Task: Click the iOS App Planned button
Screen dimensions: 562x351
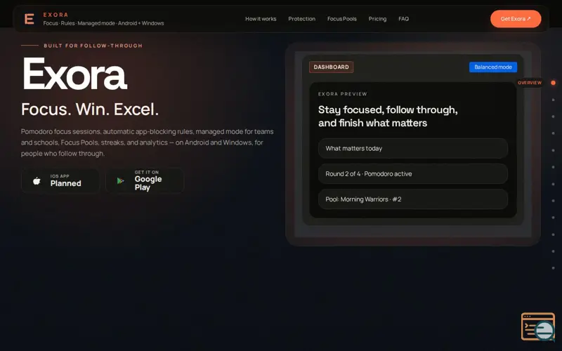Action: (60, 181)
